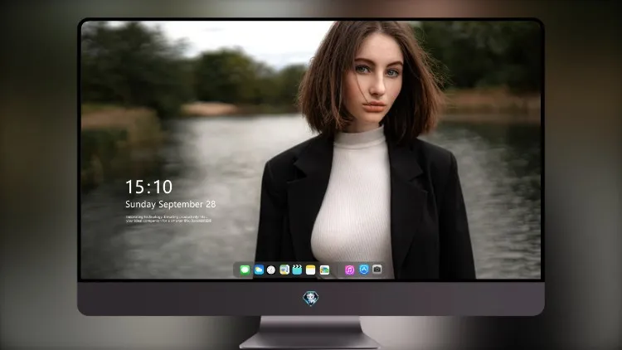622x350 pixels.
Task: Open the blue App Store icon
Action: pos(364,270)
